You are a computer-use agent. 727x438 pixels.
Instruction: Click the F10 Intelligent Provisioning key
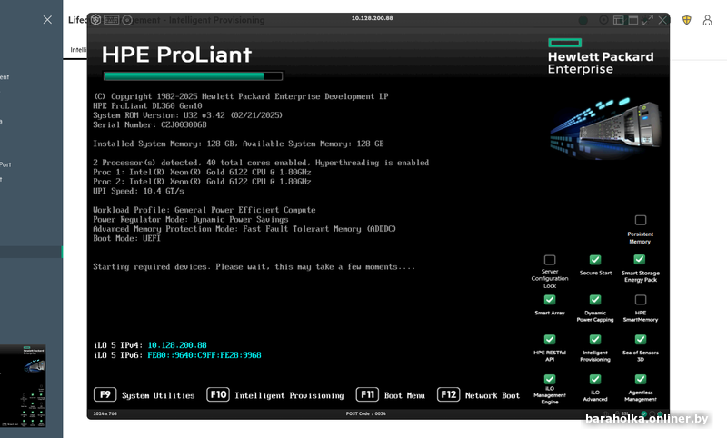pos(275,395)
